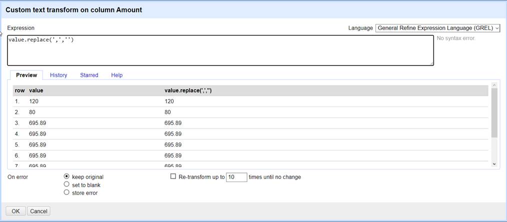Open the Help tab

[x=116, y=75]
